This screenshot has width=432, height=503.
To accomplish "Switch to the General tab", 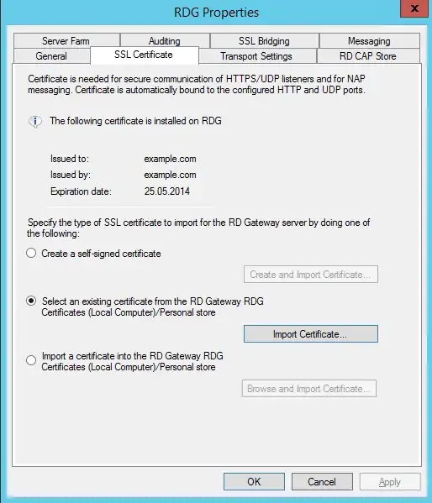I will tap(52, 56).
